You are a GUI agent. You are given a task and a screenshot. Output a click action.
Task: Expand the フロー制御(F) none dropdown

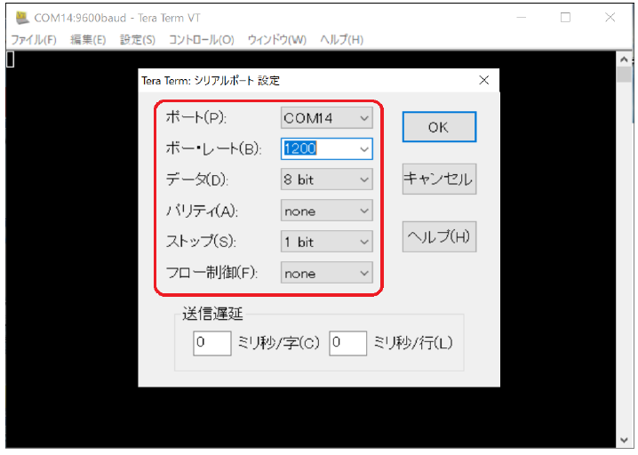pos(326,273)
